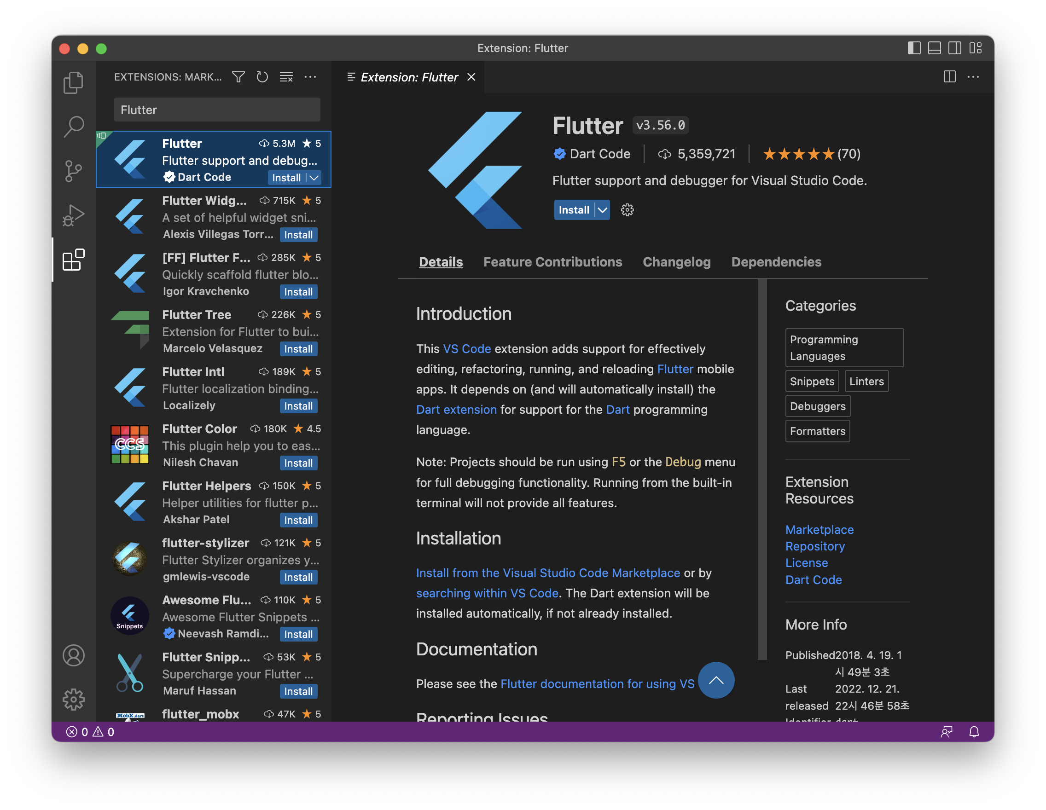The image size is (1046, 810).
Task: Toggle the primary side bar visibility
Action: (x=914, y=48)
